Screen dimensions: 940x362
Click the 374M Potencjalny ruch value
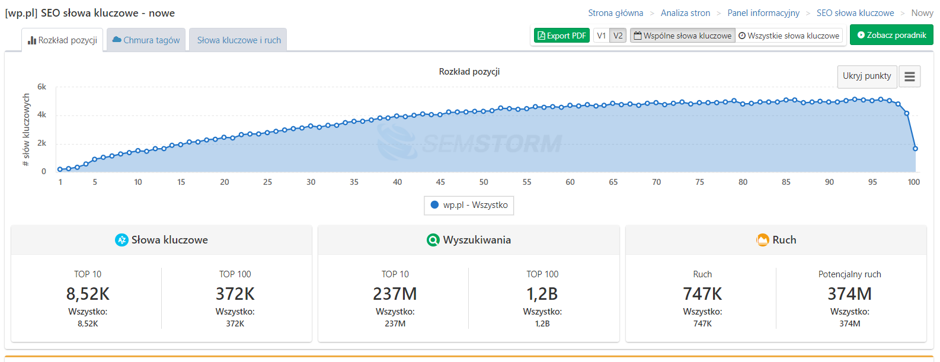[849, 294]
